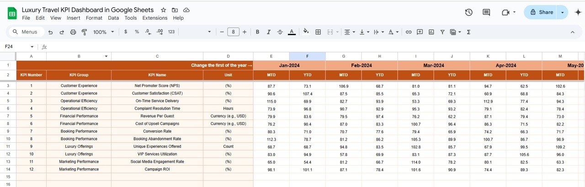Open the Google Sheets home icon
The image size is (585, 187).
point(12,14)
